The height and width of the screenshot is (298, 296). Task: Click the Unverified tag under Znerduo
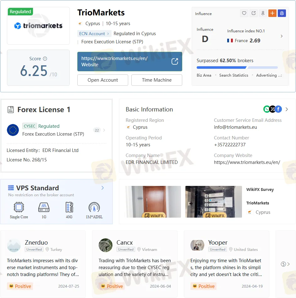point(34,249)
